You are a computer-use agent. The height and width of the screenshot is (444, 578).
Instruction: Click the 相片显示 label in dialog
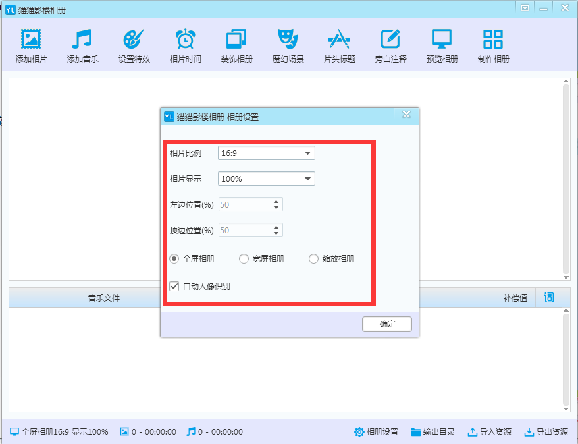[x=186, y=179]
